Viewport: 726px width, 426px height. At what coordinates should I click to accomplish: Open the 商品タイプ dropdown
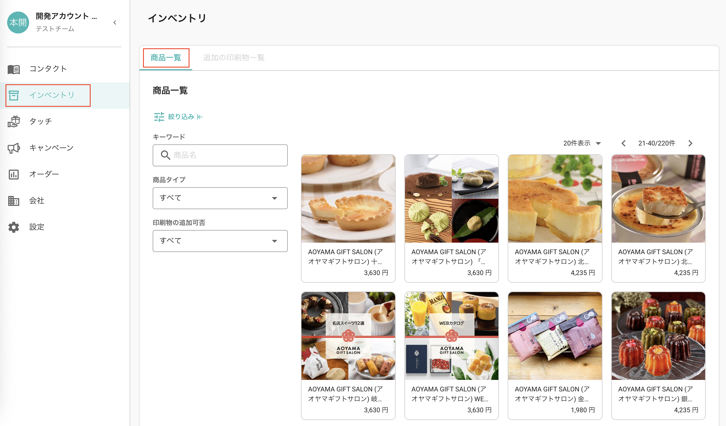click(x=220, y=198)
